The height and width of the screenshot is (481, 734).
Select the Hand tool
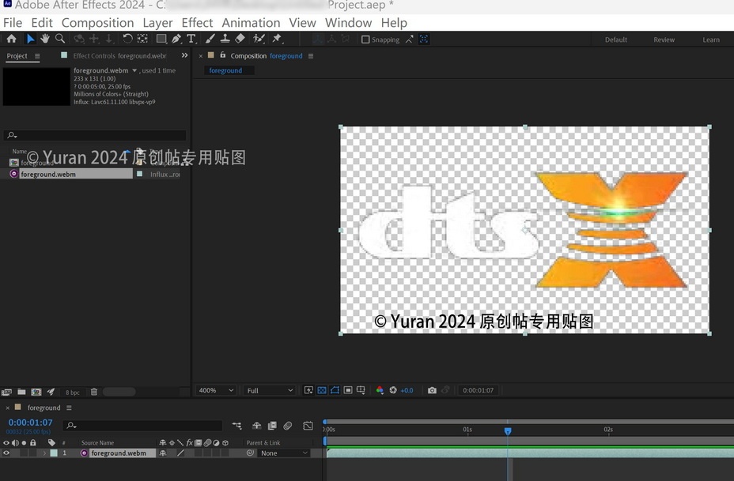[x=45, y=39]
